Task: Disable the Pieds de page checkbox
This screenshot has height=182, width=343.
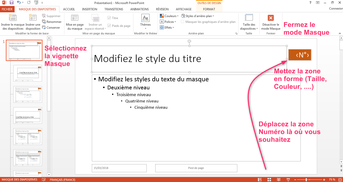Action: pyautogui.click(x=109, y=25)
